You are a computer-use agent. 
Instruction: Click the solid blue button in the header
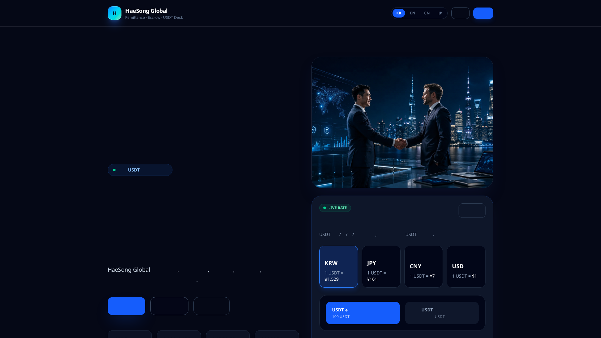483,13
